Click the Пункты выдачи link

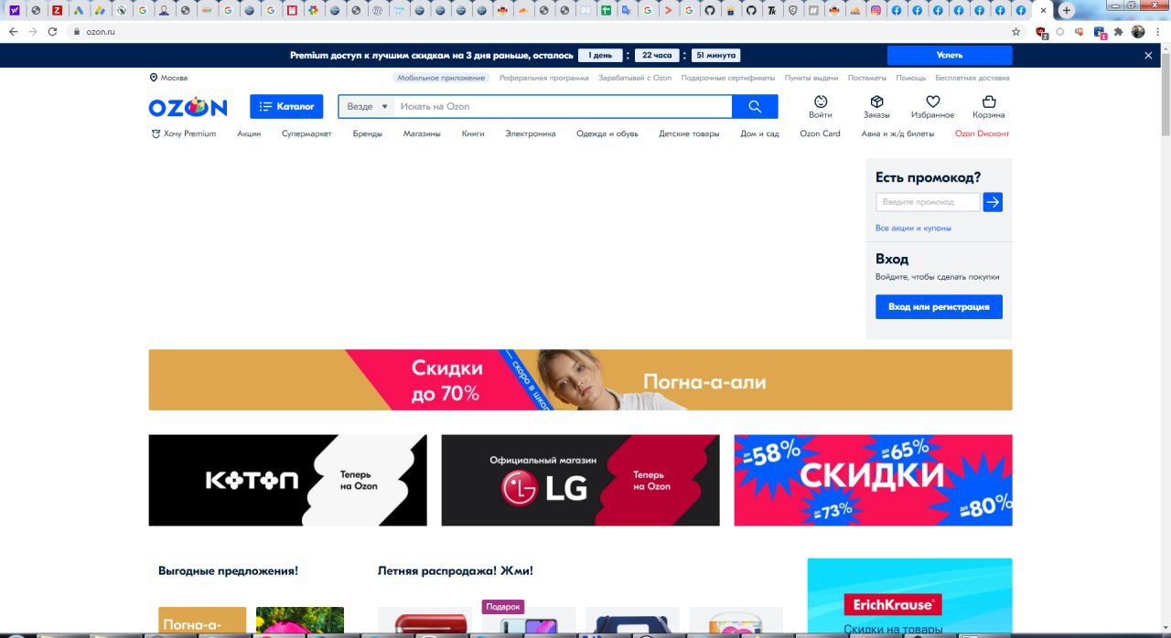(x=811, y=78)
